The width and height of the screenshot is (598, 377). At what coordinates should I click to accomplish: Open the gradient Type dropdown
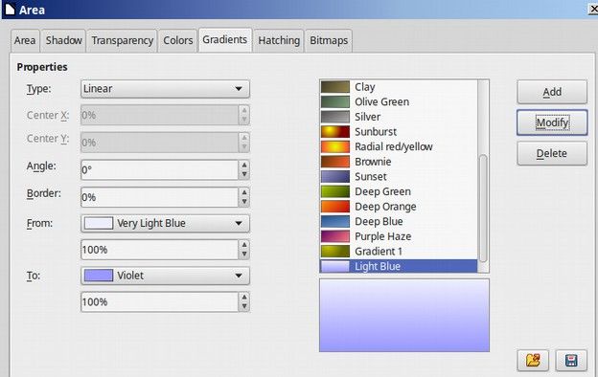coord(165,89)
